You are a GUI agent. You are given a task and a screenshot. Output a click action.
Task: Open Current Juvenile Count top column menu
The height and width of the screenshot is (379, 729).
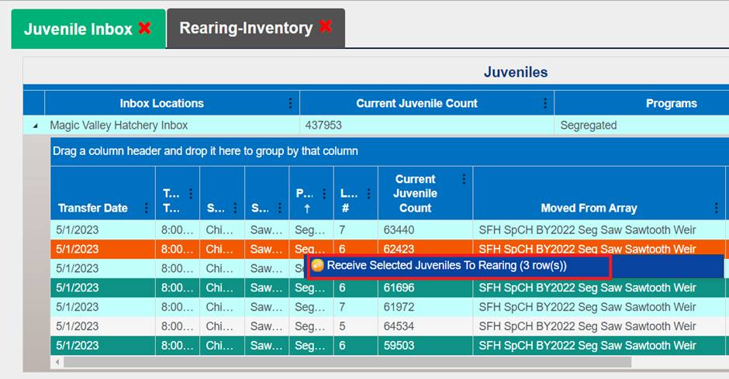click(545, 103)
